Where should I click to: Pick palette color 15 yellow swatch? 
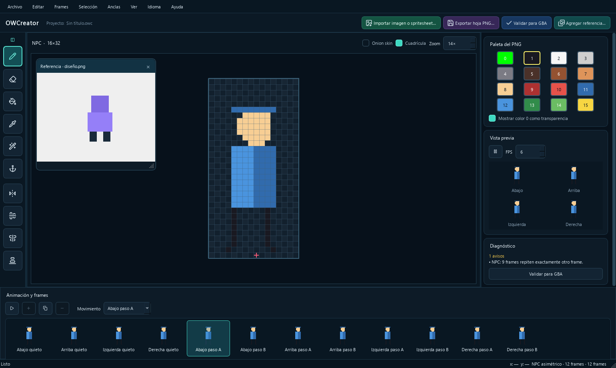coord(586,105)
